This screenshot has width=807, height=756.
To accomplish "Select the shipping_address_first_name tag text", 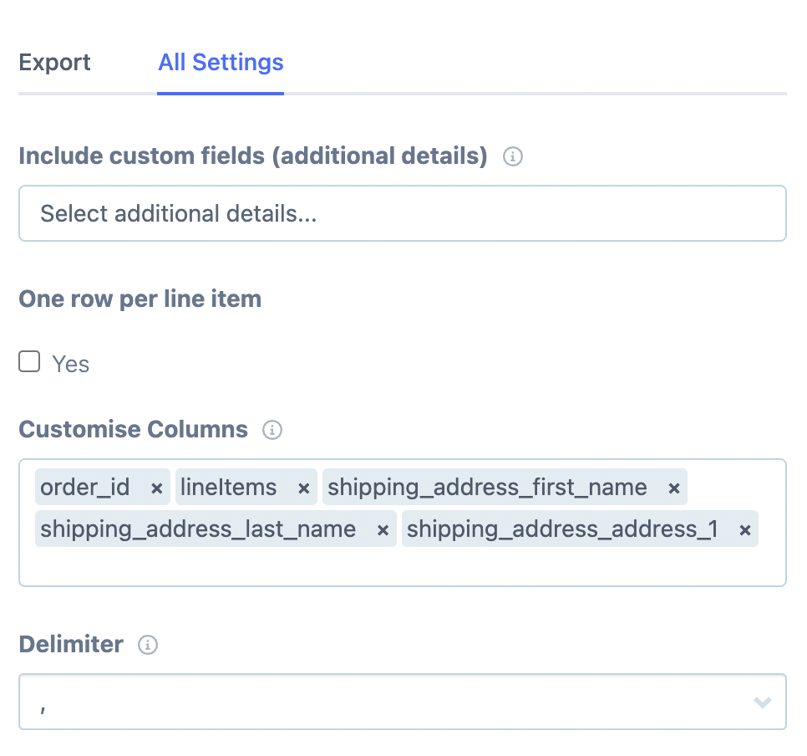I will click(x=487, y=488).
